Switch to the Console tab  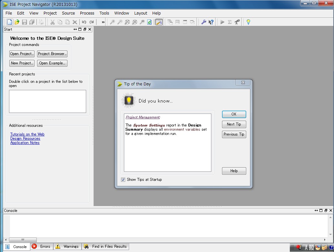pos(16,247)
